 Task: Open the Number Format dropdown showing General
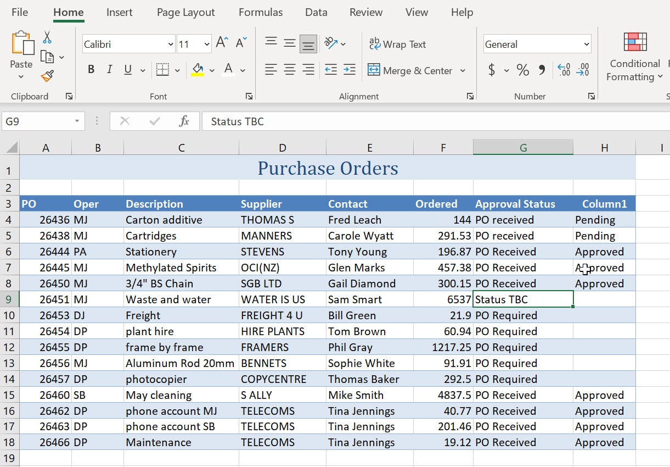(x=536, y=44)
